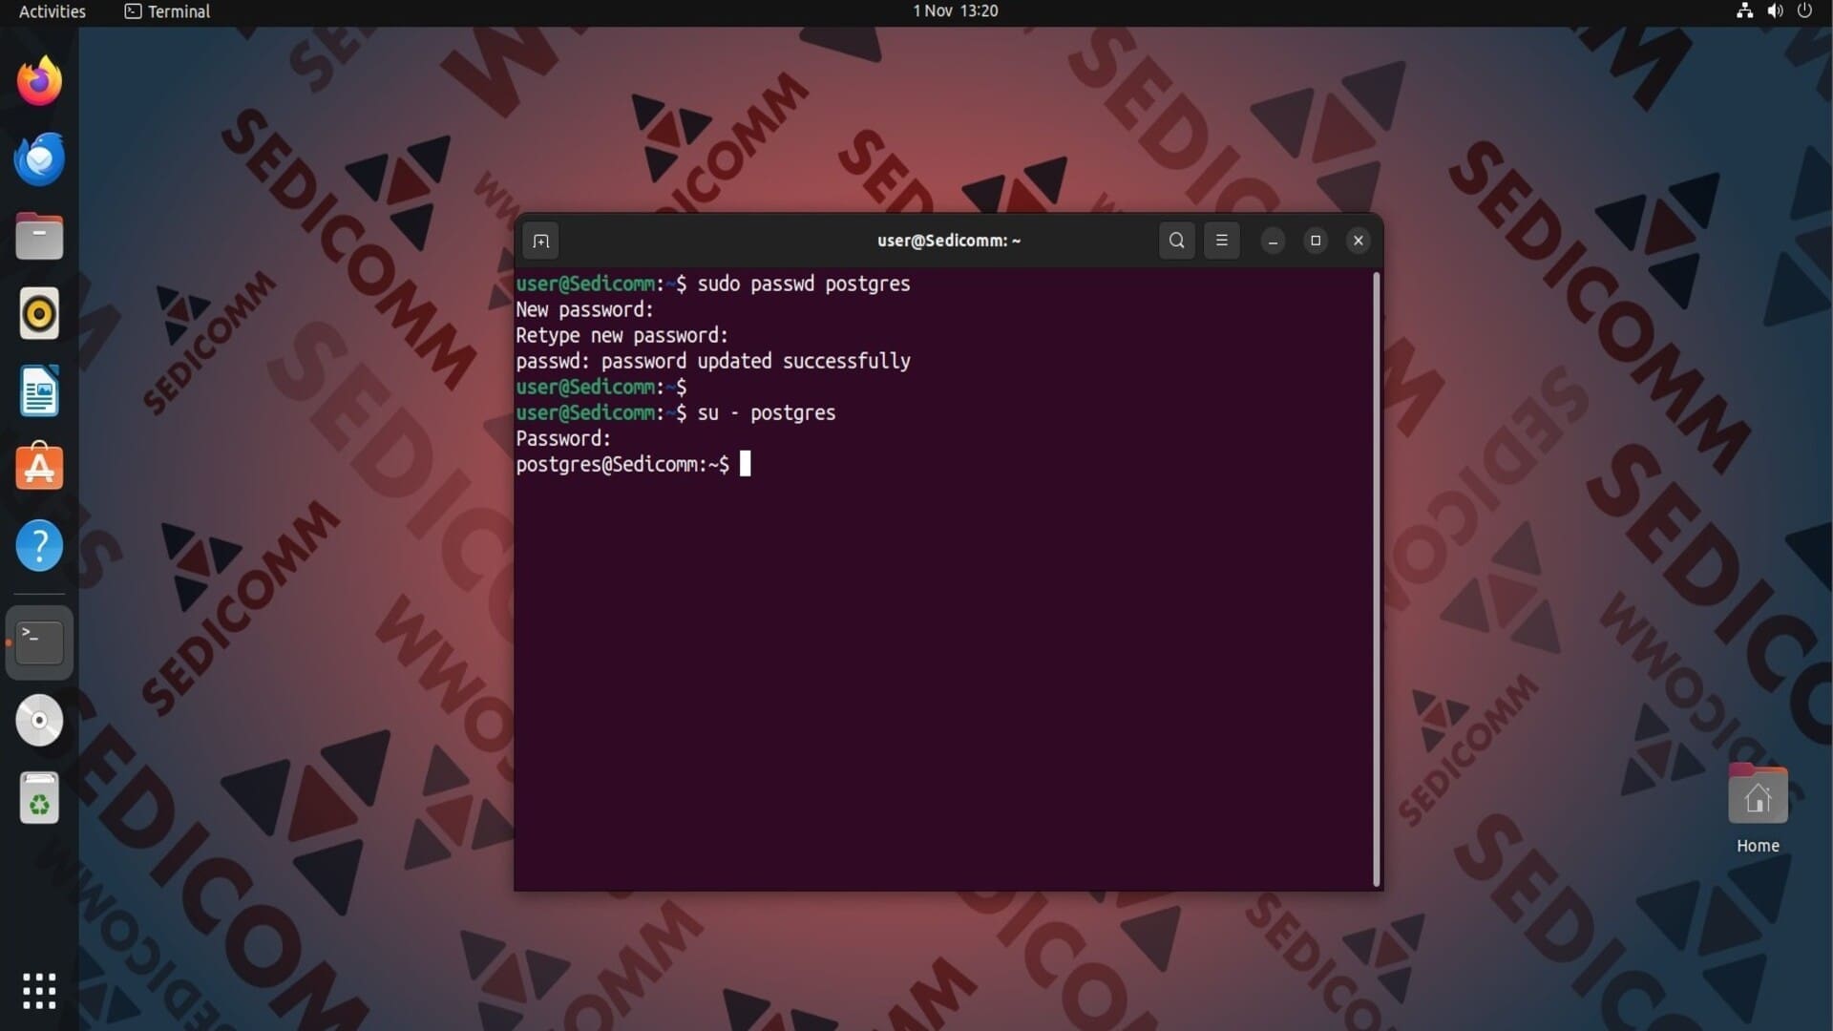Maximize the Terminal window

1316,241
